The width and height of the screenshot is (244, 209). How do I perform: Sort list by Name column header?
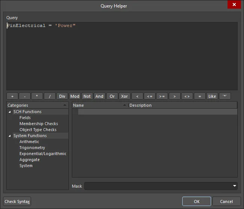pos(100,105)
